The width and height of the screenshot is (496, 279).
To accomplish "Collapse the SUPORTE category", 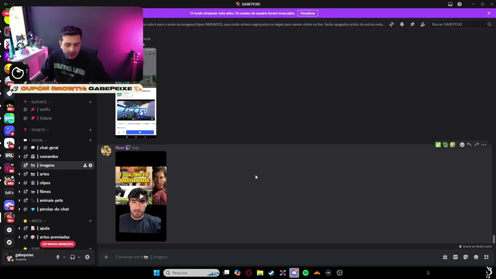I will pyautogui.click(x=39, y=102).
